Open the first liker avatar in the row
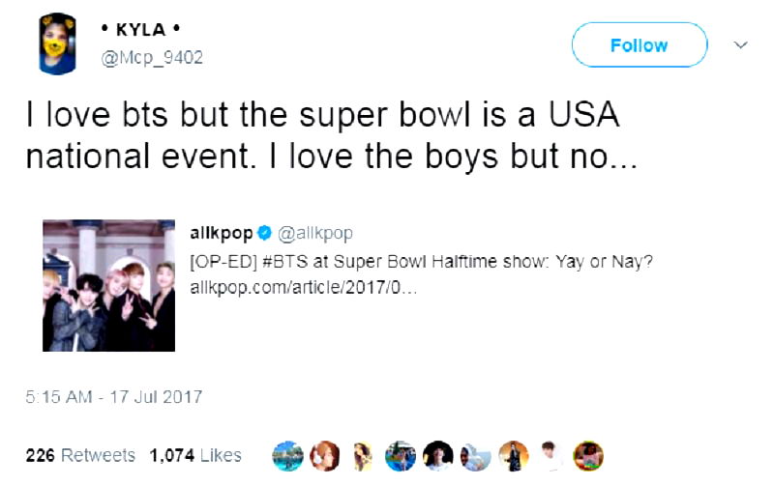Screen dimensions: 774x486 tap(288, 455)
